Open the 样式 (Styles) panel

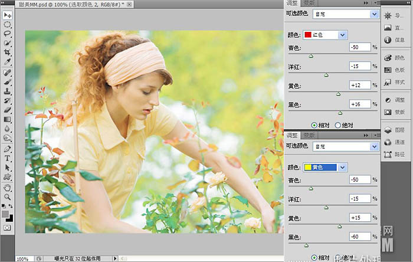click(x=394, y=82)
